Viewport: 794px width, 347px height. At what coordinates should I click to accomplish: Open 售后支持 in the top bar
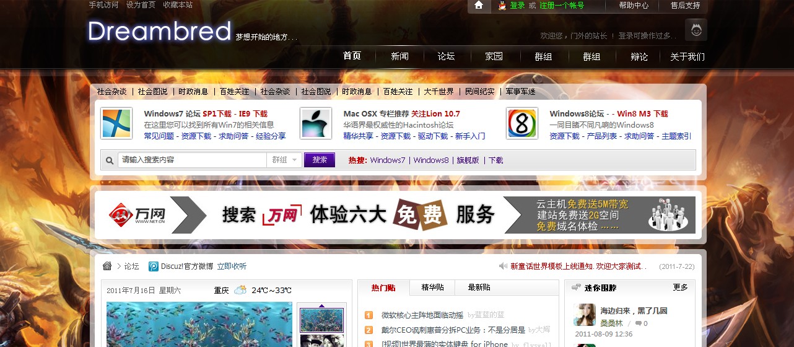tap(685, 6)
